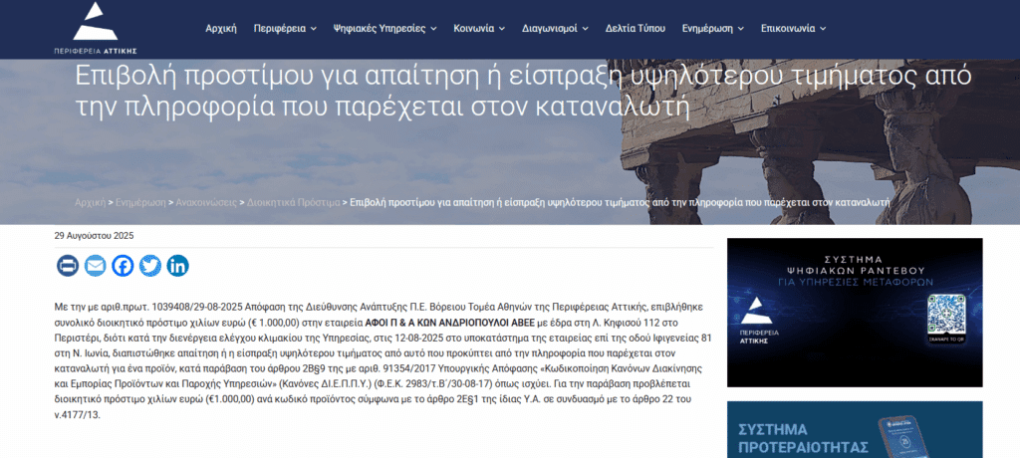Expand the Επικοινωνία dropdown arrow
The image size is (1020, 458).
823,29
